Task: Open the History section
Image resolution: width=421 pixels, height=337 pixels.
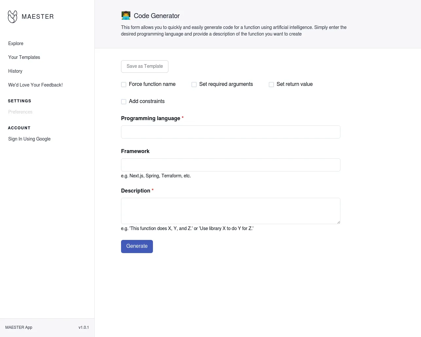Action: [15, 71]
